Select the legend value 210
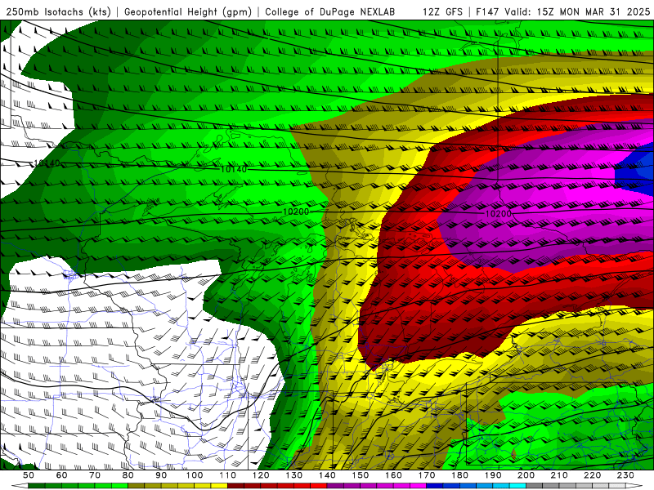Viewport: 654px width, 490px height. pyautogui.click(x=559, y=475)
